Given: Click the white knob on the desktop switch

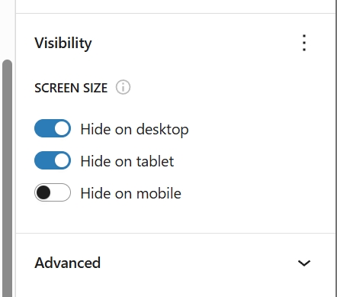Looking at the screenshot, I should 62,128.
